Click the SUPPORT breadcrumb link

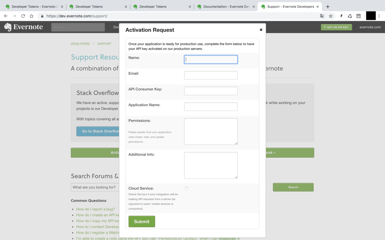pyautogui.click(x=104, y=44)
